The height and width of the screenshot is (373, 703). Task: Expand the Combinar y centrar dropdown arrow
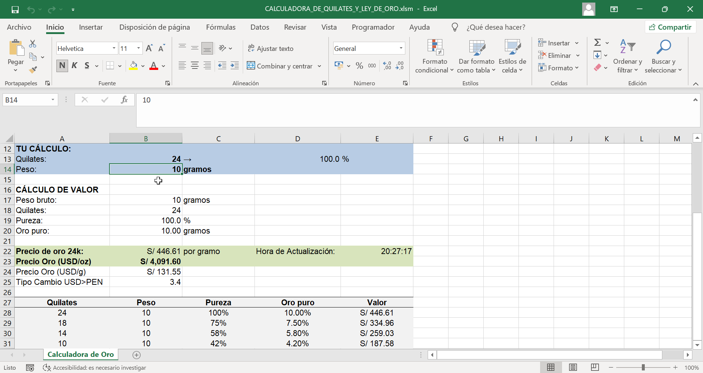pos(319,66)
